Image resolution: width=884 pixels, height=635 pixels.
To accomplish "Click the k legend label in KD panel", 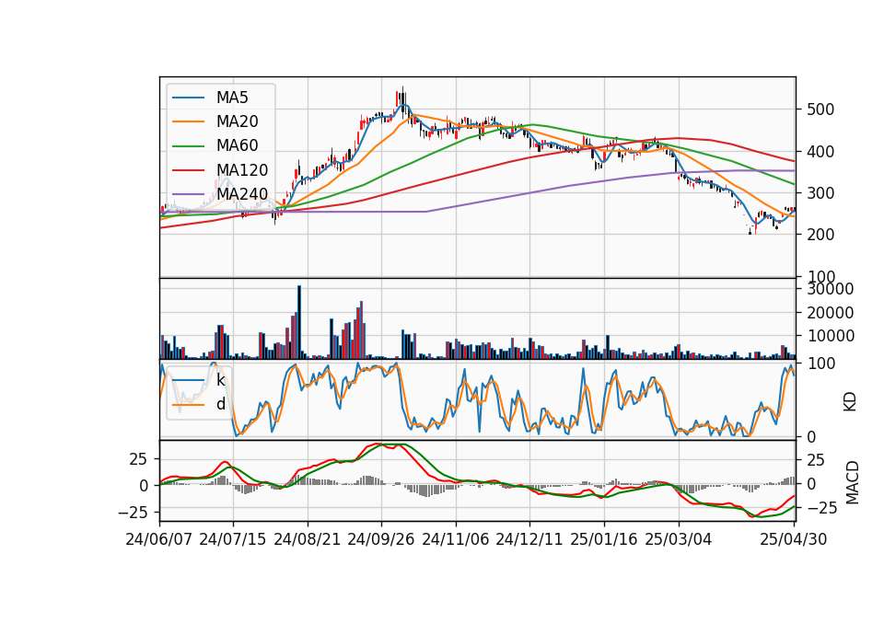I will tap(220, 380).
